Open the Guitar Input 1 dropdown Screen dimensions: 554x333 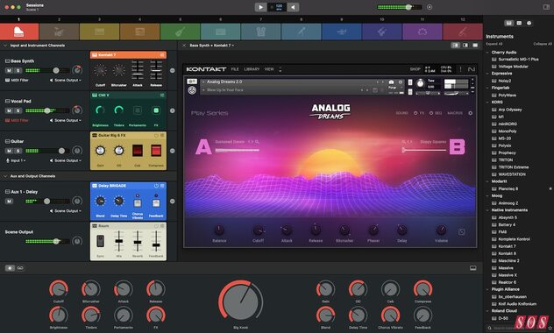[x=16, y=160]
